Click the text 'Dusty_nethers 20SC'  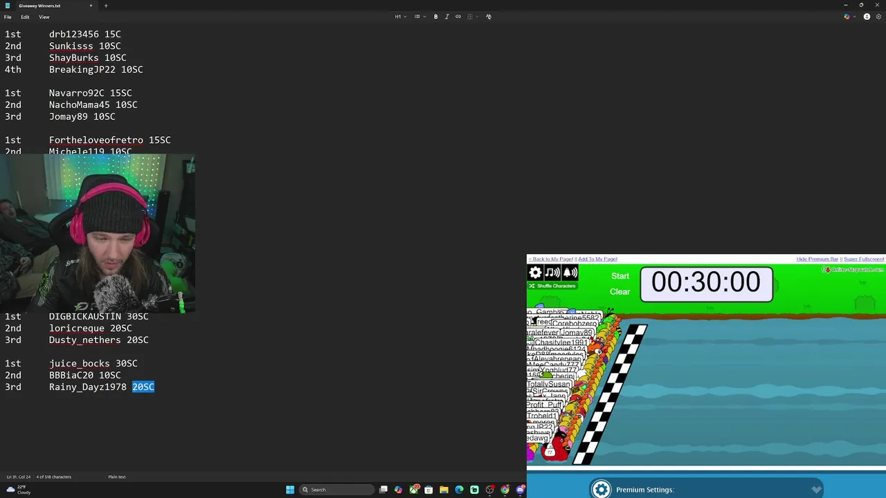tap(99, 340)
